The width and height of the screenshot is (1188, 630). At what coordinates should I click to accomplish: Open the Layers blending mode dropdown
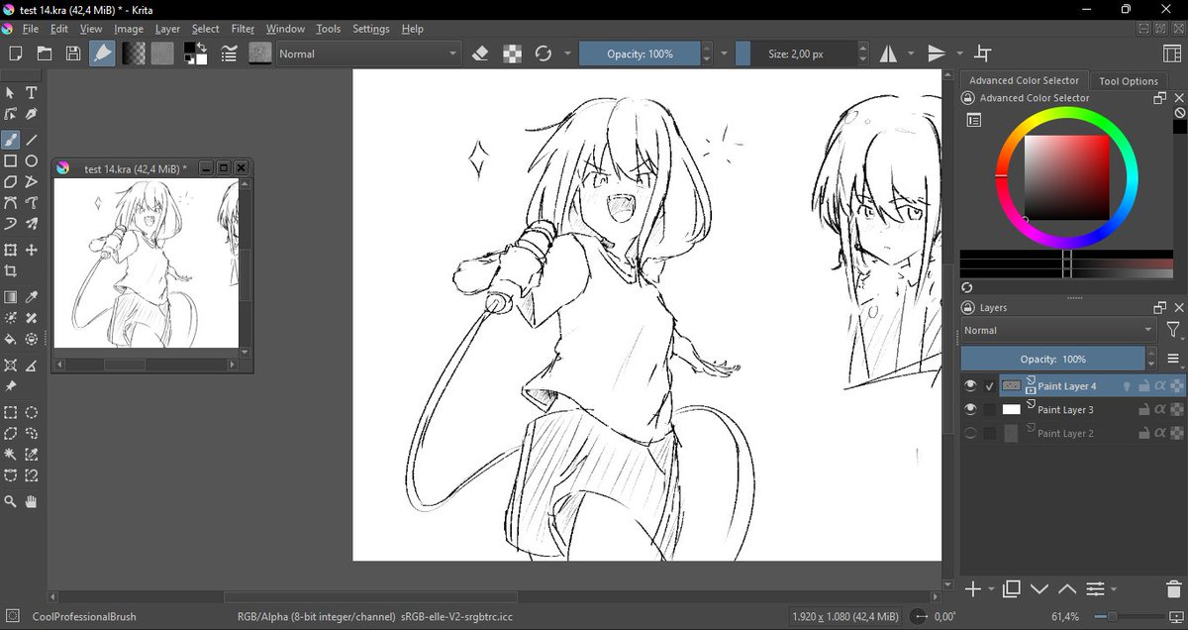[x=1058, y=330]
